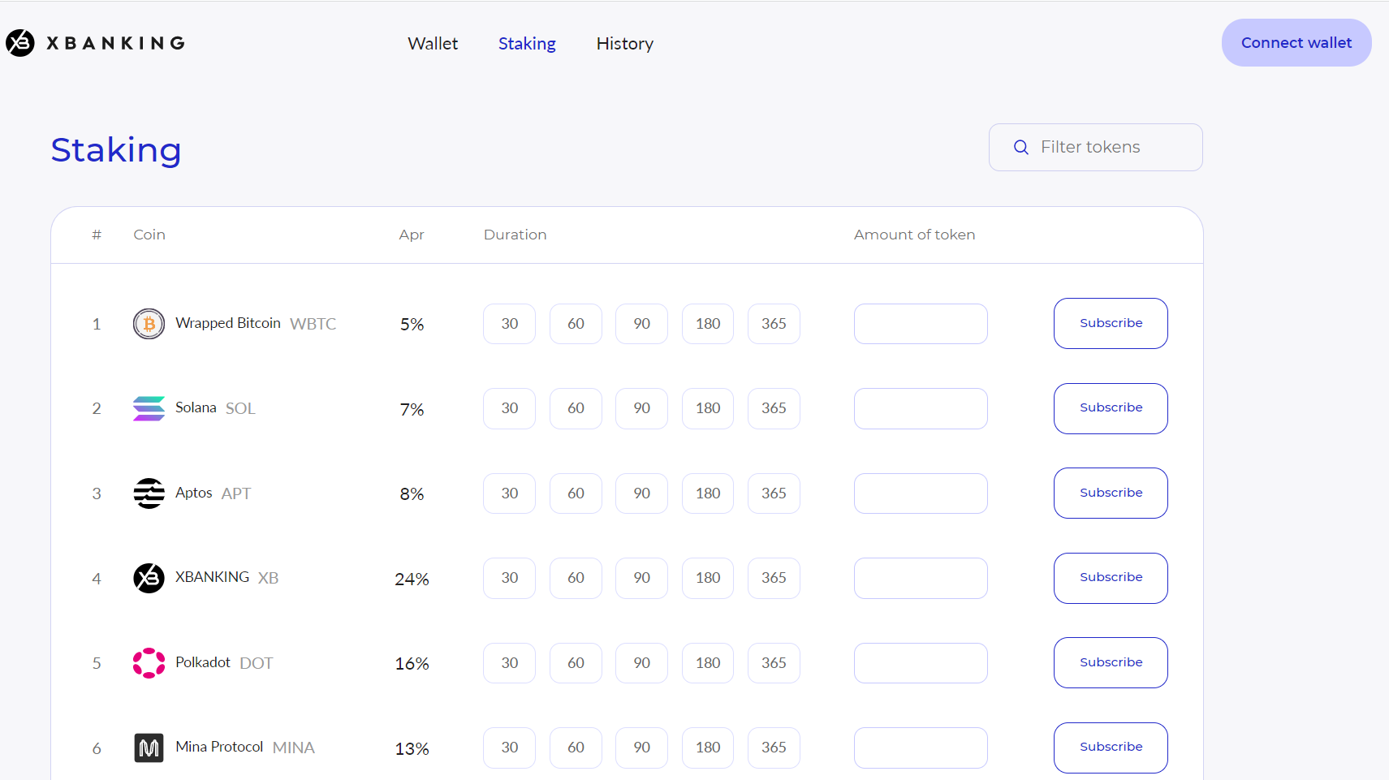The width and height of the screenshot is (1389, 780).
Task: Pick 180 days duration for Aptos
Action: (x=708, y=493)
